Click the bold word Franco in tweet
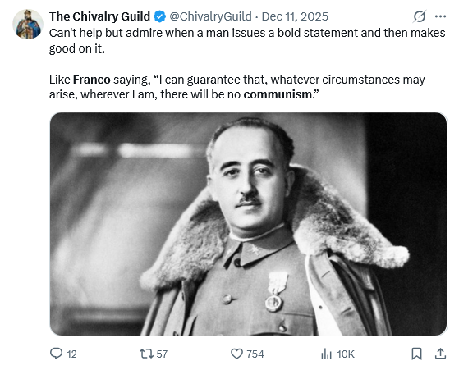The height and width of the screenshot is (370, 459). (x=92, y=80)
